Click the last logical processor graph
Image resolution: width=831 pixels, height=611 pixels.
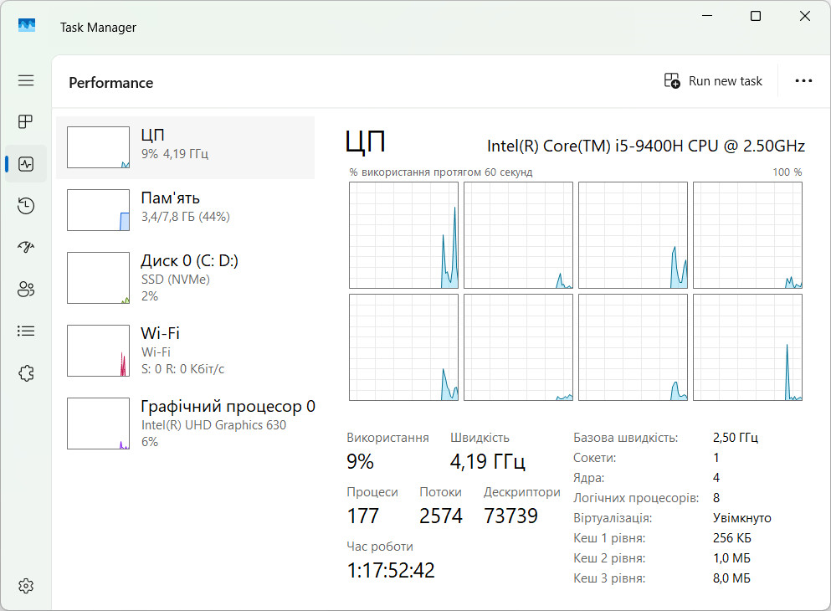(747, 347)
